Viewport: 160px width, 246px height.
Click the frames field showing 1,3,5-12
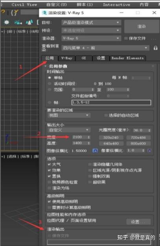pos(111,103)
